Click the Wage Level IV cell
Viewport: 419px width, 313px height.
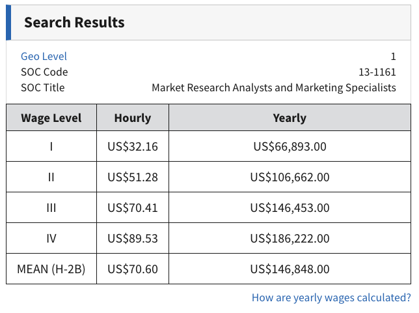[x=51, y=239]
